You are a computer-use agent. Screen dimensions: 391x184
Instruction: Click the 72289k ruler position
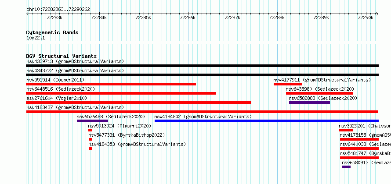coord(321,18)
